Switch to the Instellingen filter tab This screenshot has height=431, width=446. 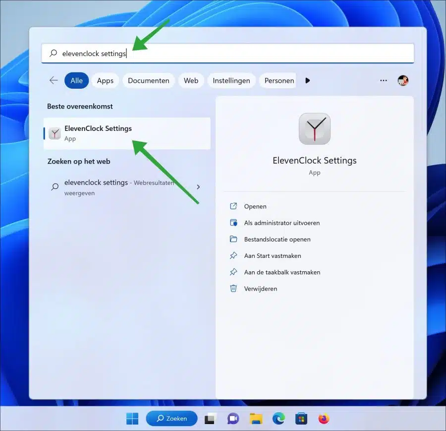pyautogui.click(x=231, y=80)
